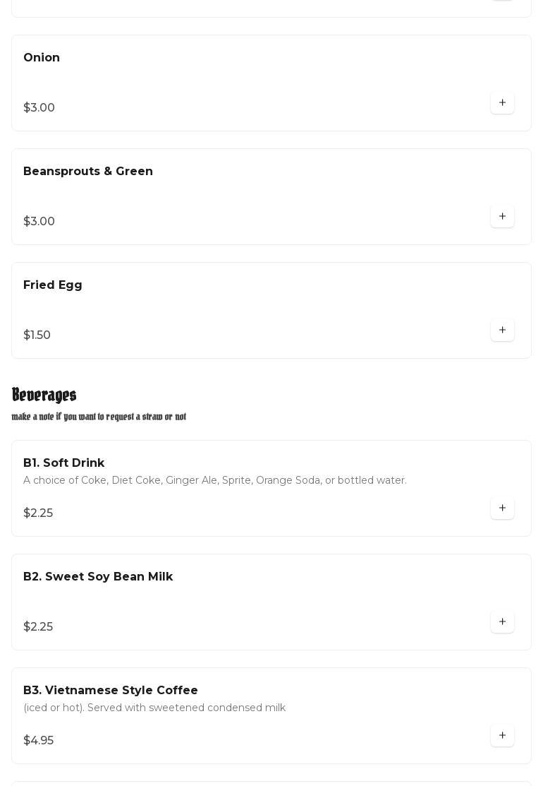Add Beansprouts & Green with plus icon
This screenshot has height=786, width=543.
tap(502, 217)
